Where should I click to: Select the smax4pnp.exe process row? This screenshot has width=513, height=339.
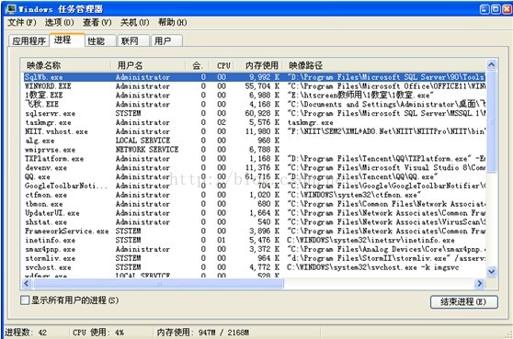pyautogui.click(x=255, y=249)
